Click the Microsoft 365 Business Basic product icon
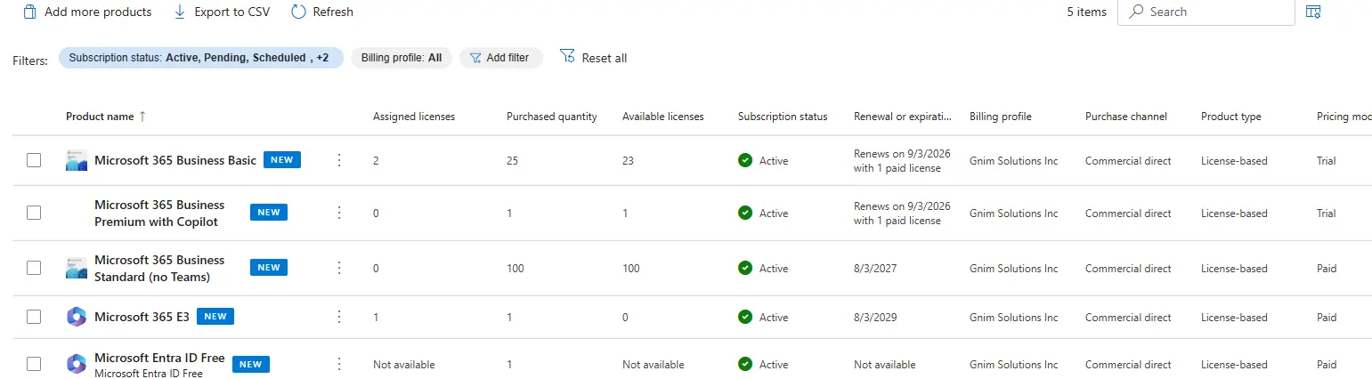Viewport: 1372px width, 379px height. (x=77, y=161)
